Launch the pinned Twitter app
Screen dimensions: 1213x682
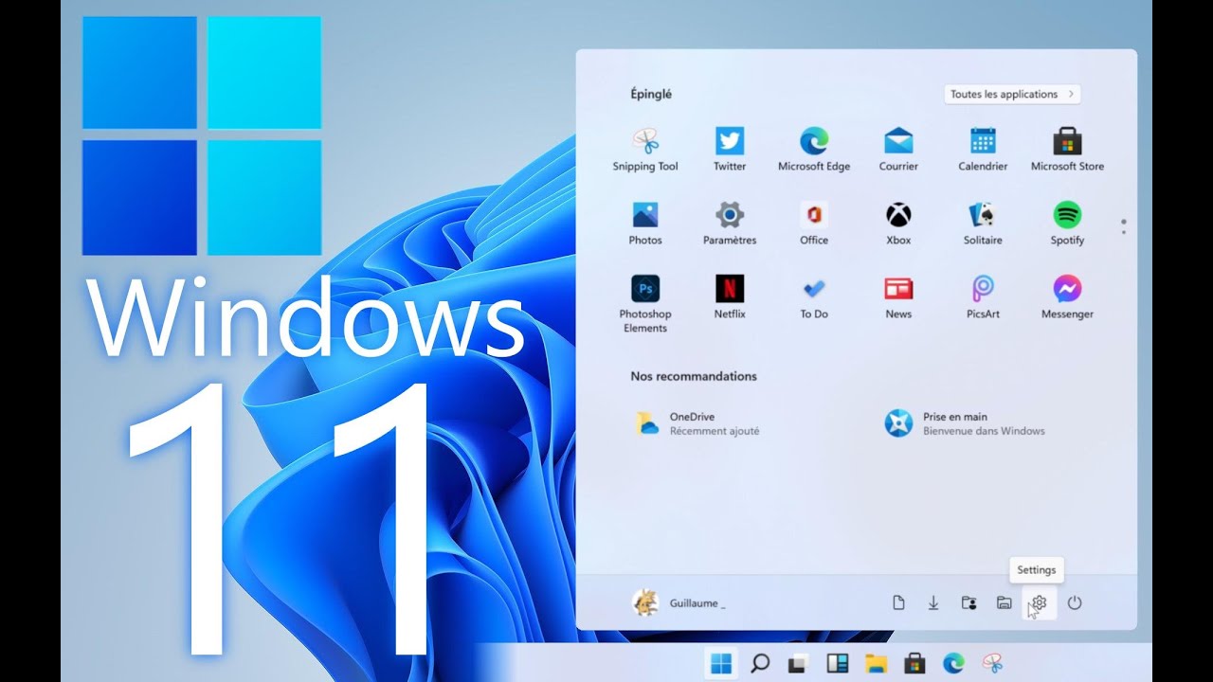(x=730, y=150)
